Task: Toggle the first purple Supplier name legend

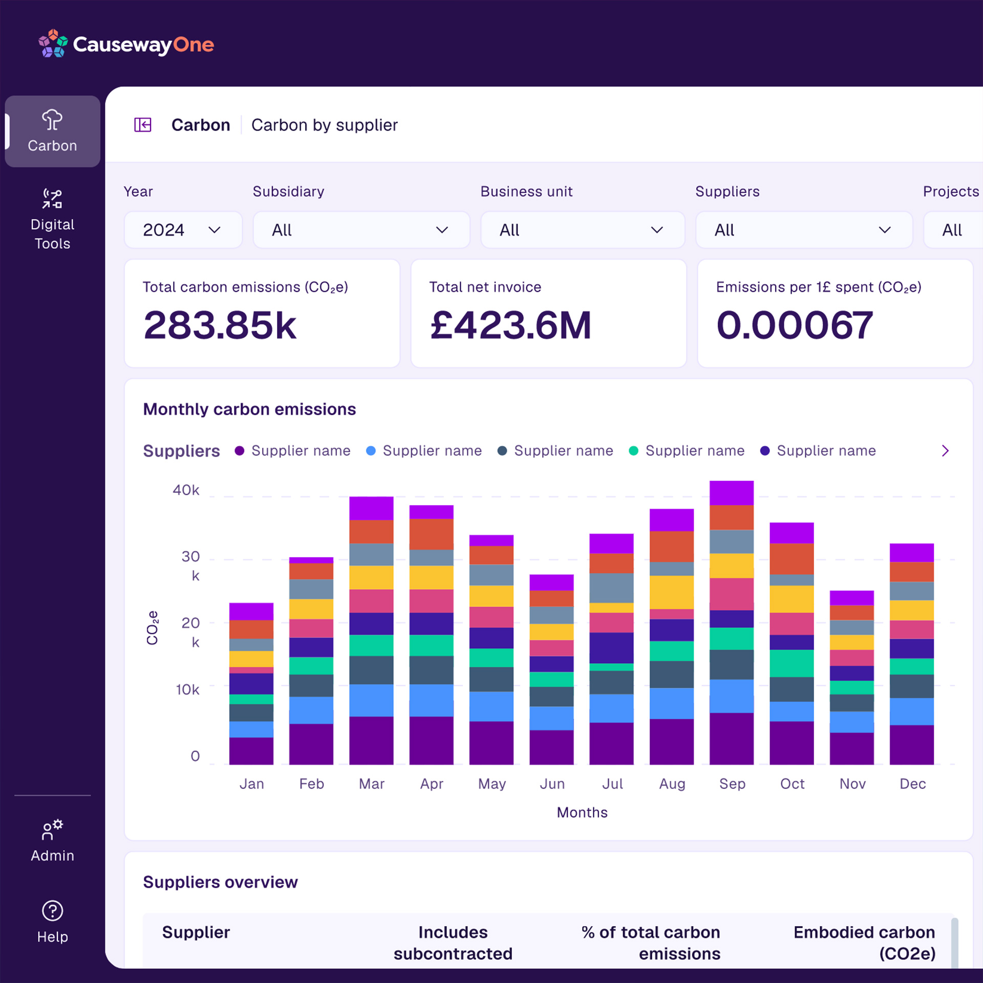Action: 292,451
